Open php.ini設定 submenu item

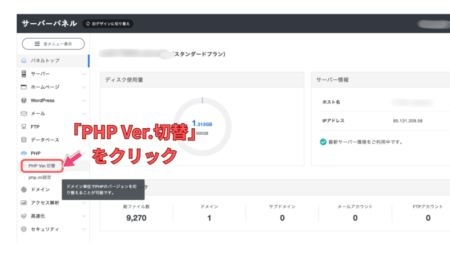[40, 177]
